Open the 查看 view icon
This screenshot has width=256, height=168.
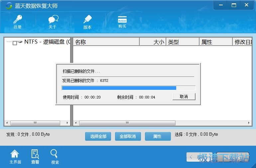pos(35,157)
